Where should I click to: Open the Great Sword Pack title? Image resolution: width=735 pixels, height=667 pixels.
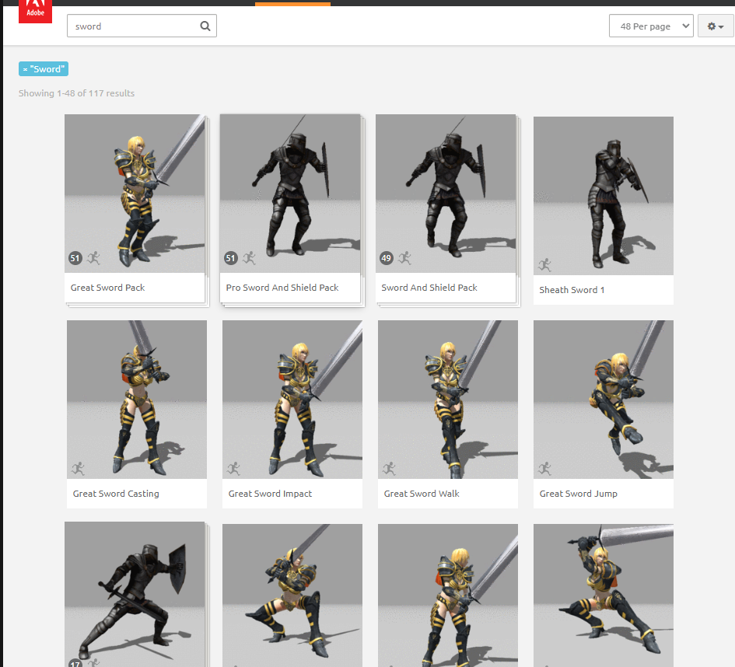(x=108, y=288)
